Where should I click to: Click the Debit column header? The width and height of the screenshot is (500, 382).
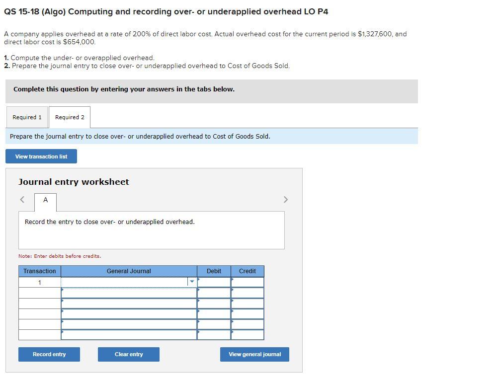214,271
